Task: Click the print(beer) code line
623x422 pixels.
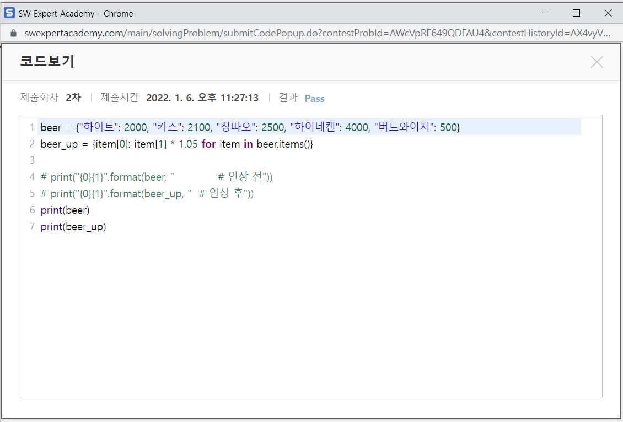Action: tap(65, 210)
